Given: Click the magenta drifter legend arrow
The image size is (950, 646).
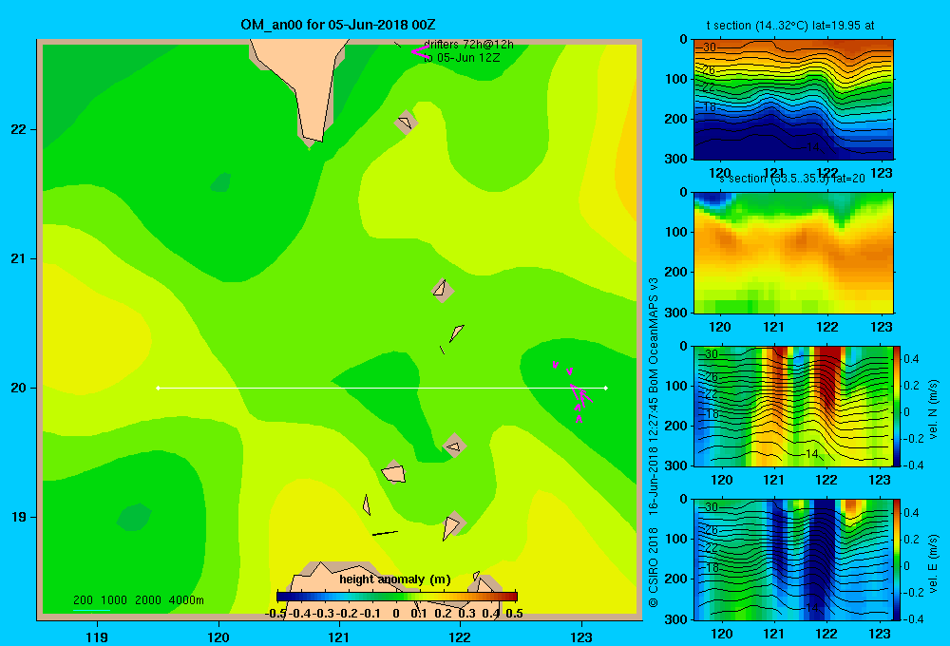Looking at the screenshot, I should point(420,51).
